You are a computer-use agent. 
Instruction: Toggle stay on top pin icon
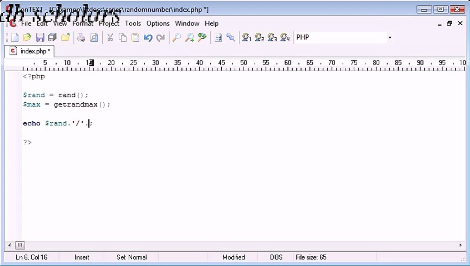(231, 37)
